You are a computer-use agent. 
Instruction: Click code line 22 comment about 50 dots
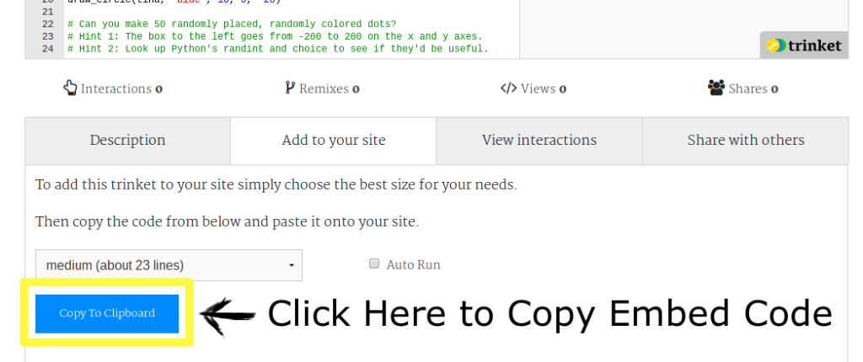(x=232, y=24)
